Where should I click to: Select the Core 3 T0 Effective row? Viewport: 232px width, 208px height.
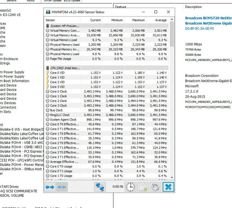(x=107, y=152)
